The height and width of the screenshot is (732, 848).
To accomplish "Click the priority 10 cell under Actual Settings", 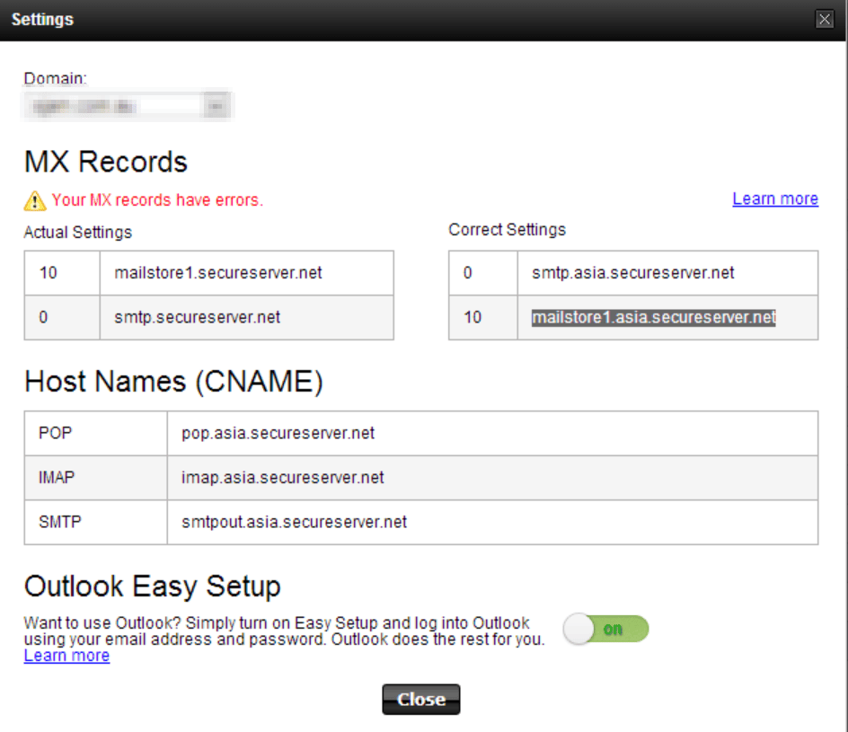I will tap(60, 273).
